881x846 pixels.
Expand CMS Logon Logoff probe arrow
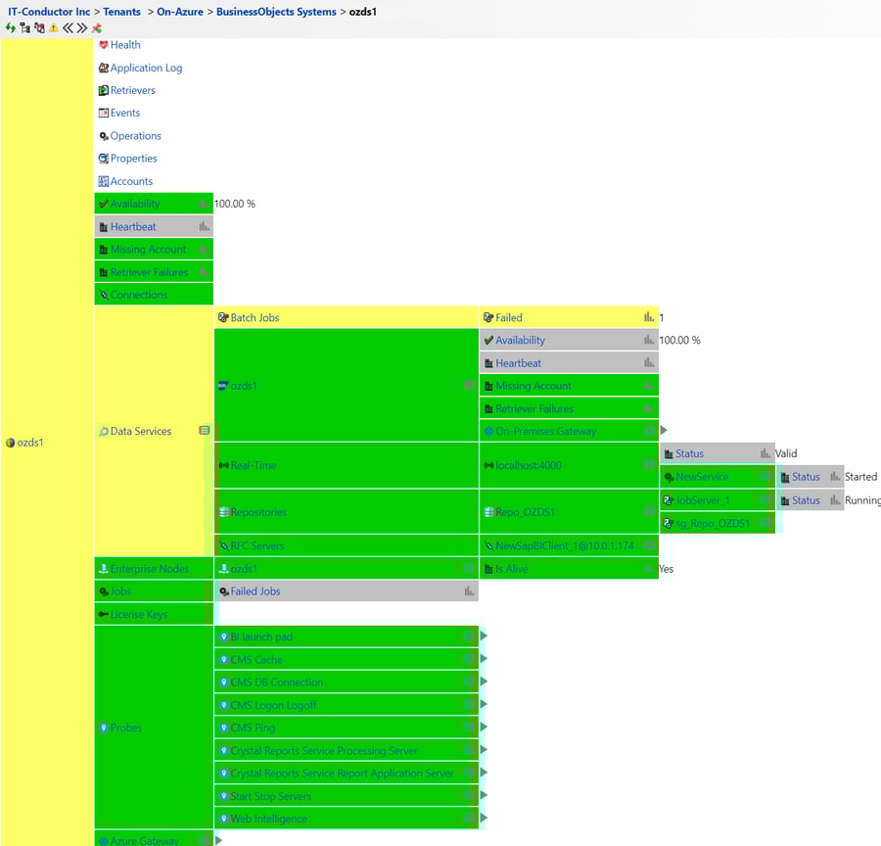[484, 704]
